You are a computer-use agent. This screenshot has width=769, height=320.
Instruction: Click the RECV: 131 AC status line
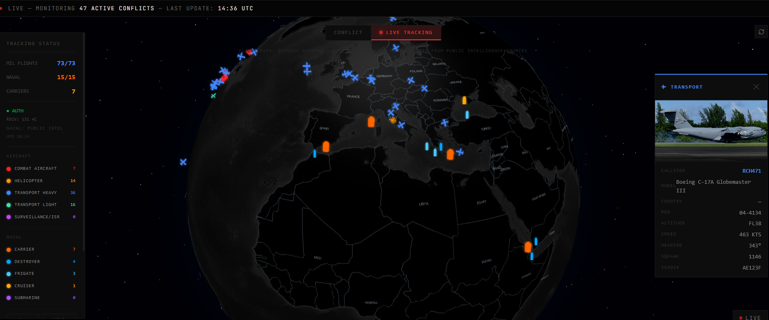tap(21, 119)
